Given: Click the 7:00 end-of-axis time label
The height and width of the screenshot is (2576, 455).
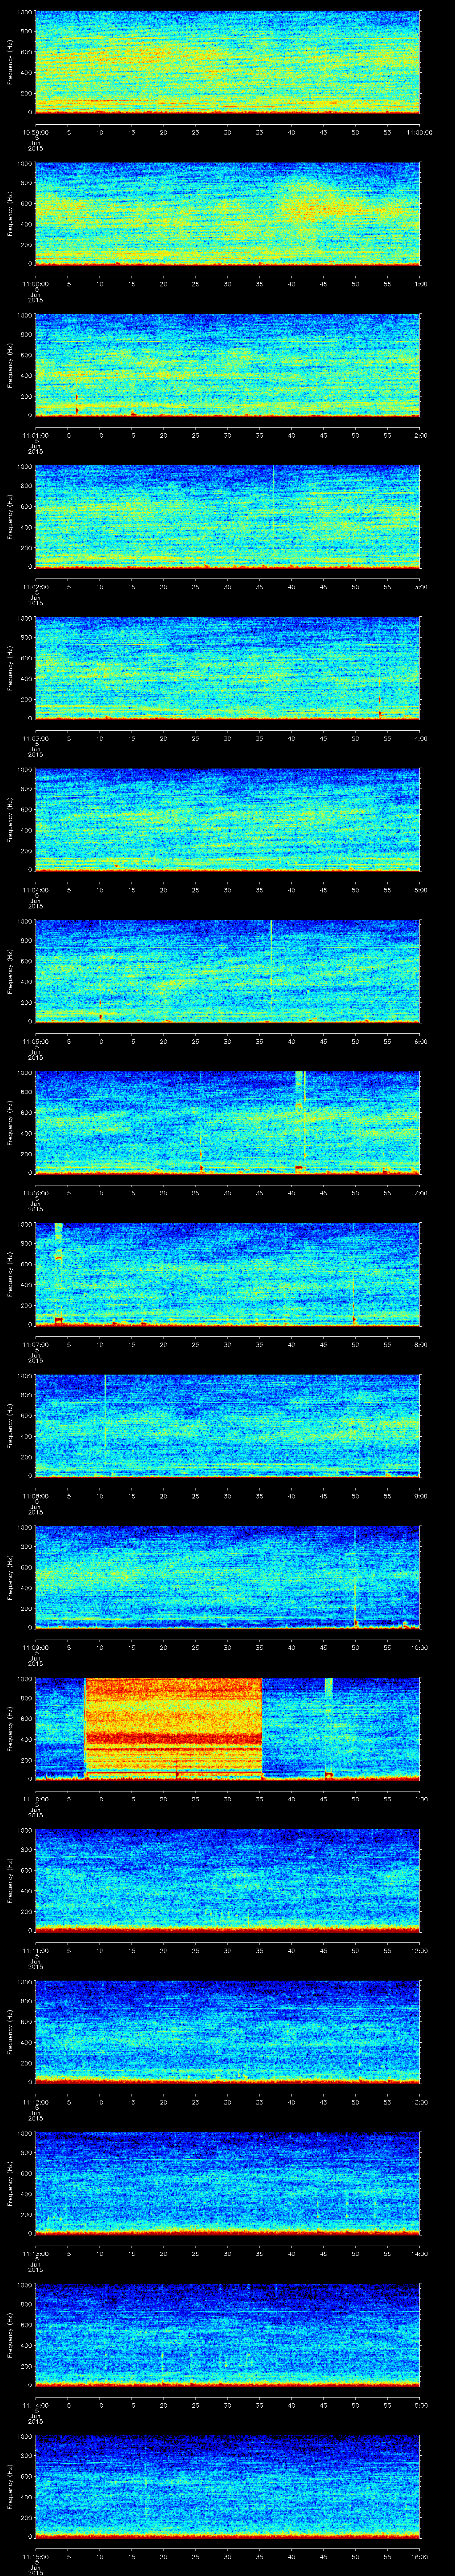Looking at the screenshot, I should pos(421,1193).
